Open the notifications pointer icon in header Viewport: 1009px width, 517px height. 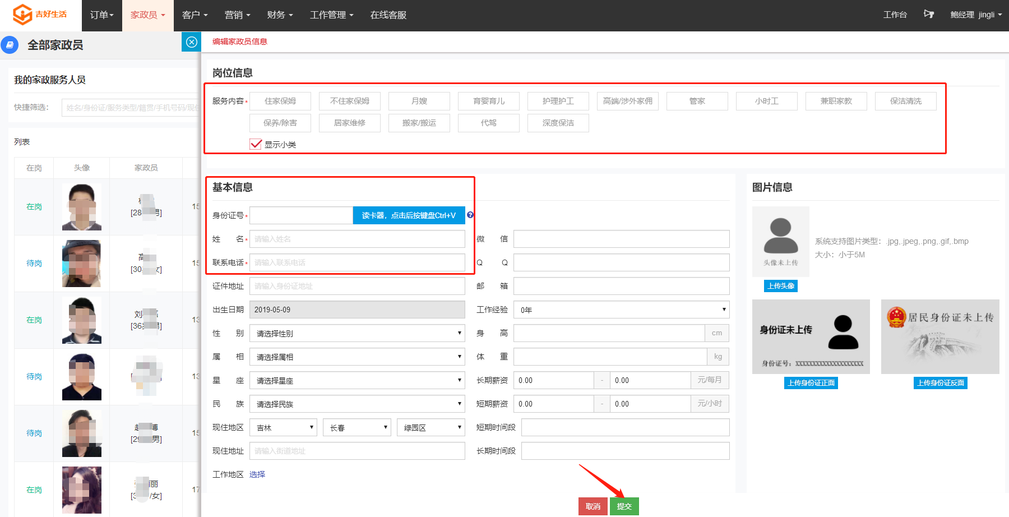coord(929,14)
